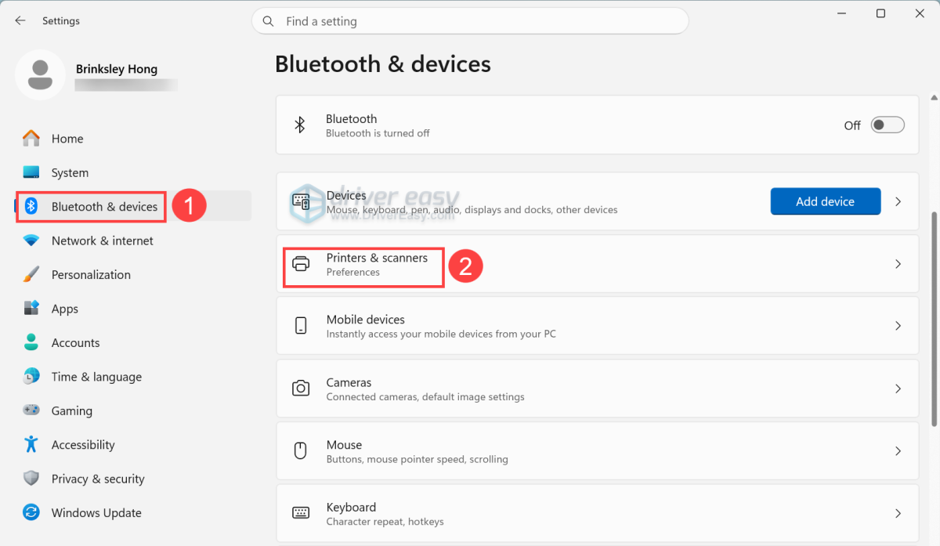
Task: Expand the Keyboard row chevron
Action: [898, 513]
